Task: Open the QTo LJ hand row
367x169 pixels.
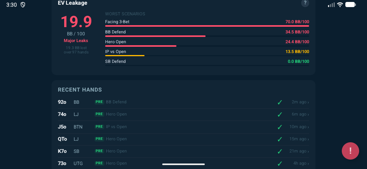Action: click(x=183, y=139)
